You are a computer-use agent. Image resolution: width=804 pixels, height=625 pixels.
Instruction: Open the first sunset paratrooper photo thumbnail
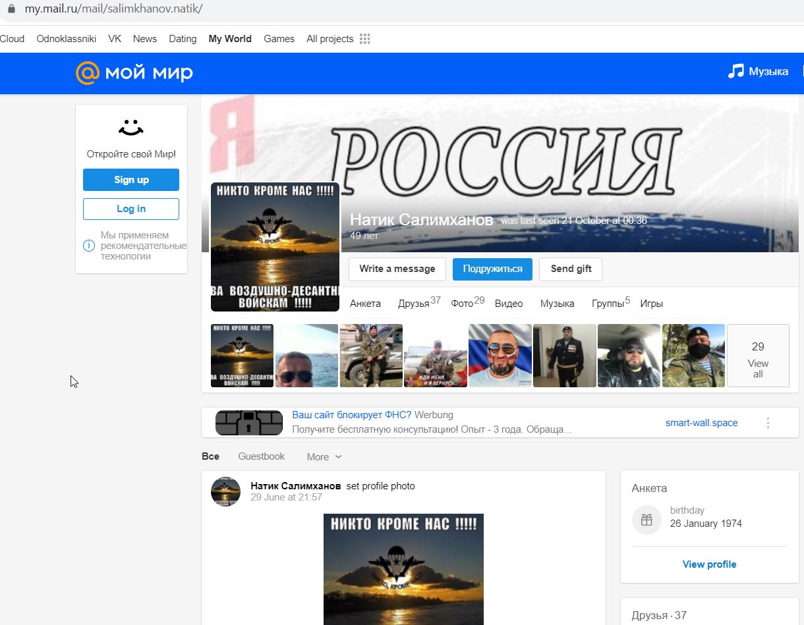pos(242,356)
